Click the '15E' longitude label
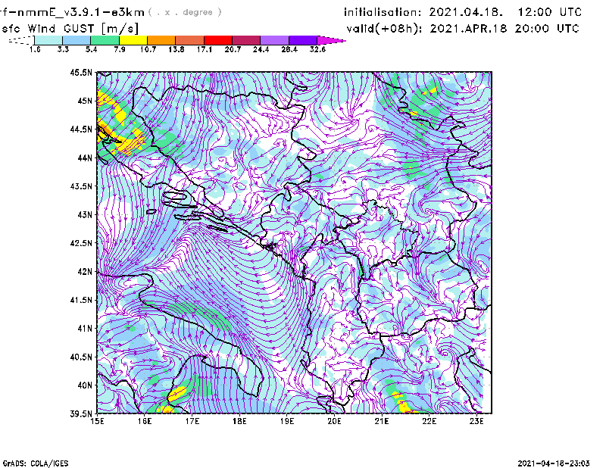 [97, 421]
